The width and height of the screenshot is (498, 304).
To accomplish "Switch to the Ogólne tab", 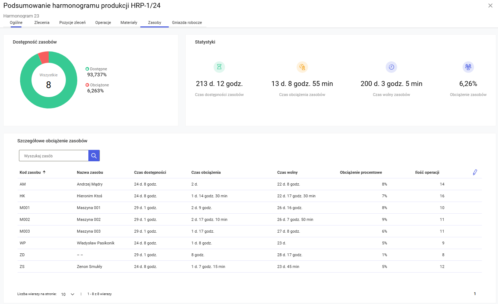I will [x=16, y=22].
